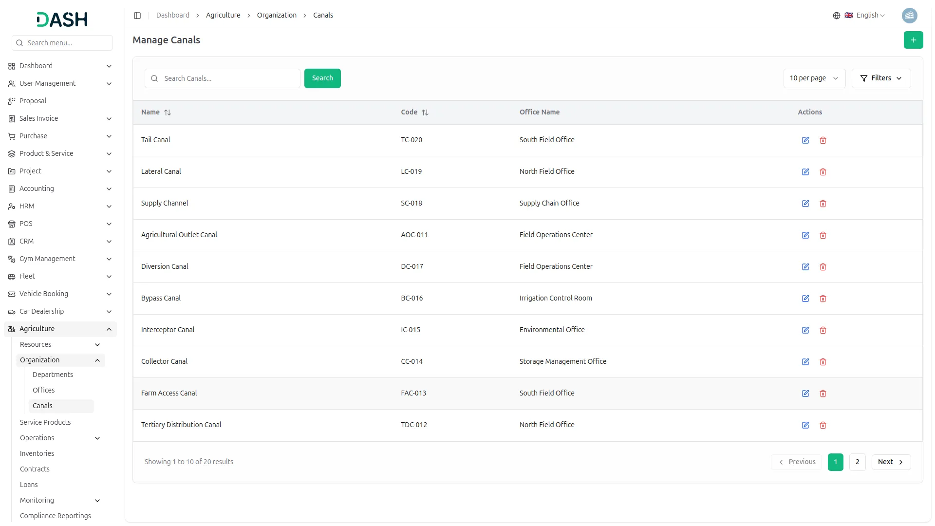
Task: Collapse the Organization submenu
Action: click(60, 360)
